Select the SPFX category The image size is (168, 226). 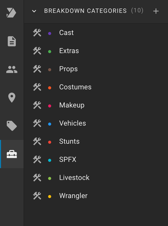pyautogui.click(x=96, y=160)
